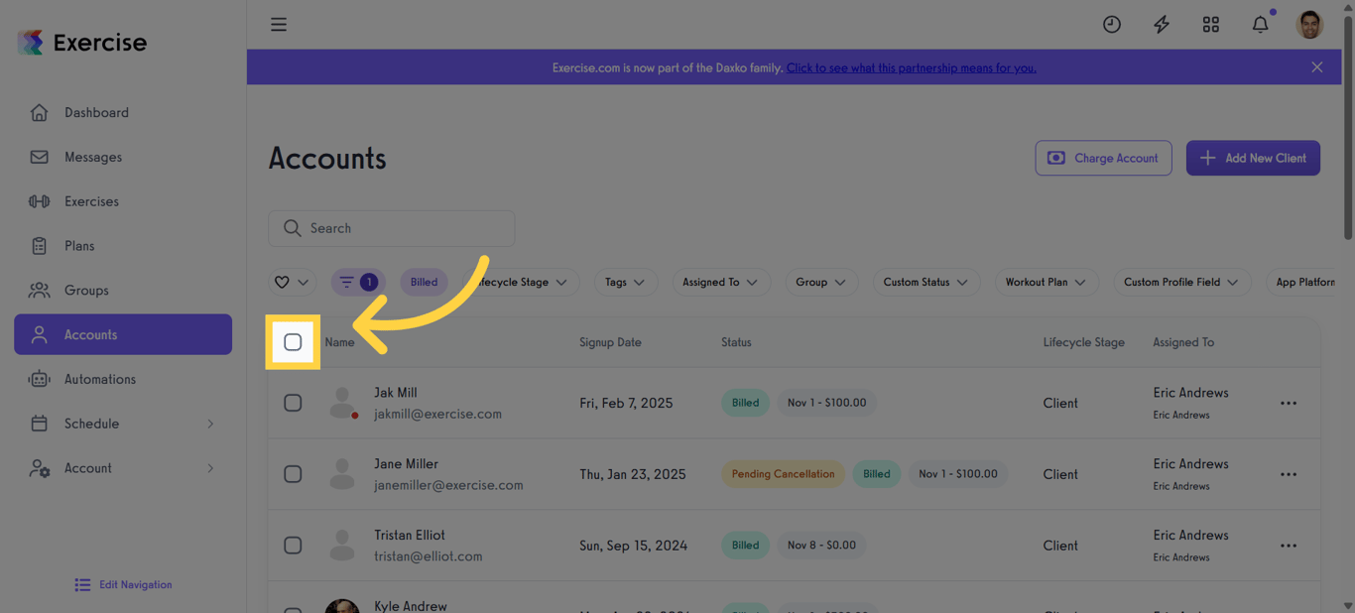The image size is (1355, 613).
Task: Click inside the Search accounts field
Action: 391,228
